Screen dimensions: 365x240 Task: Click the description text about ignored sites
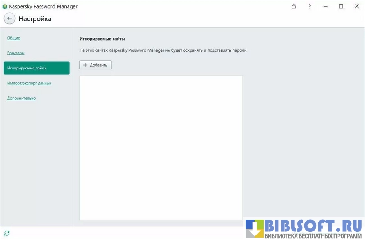(163, 50)
